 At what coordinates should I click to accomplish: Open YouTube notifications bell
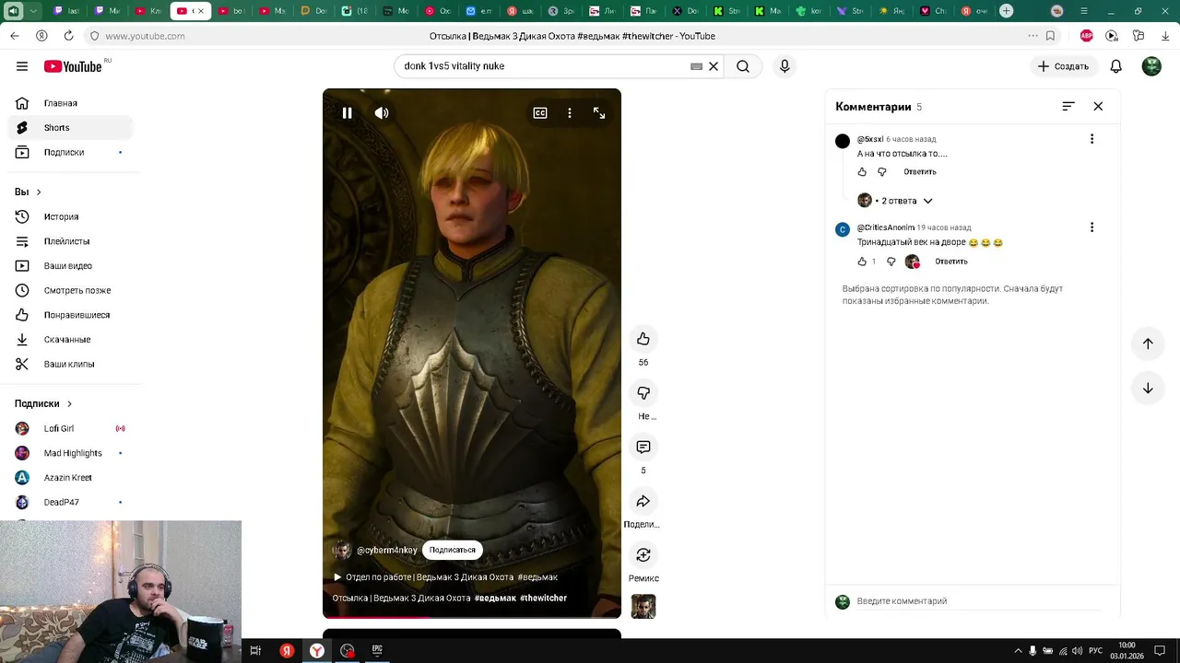[x=1115, y=66]
